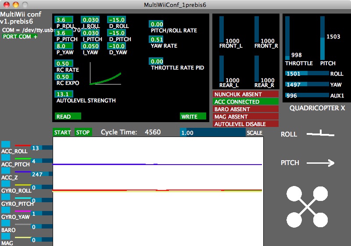This screenshot has height=246, width=351.
Task: Toggle the ACC_Z graph square
Action: click(x=6, y=171)
